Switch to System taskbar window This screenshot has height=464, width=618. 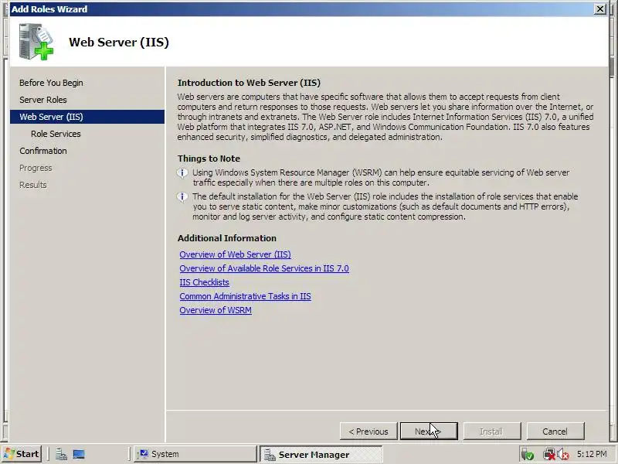pyautogui.click(x=195, y=454)
